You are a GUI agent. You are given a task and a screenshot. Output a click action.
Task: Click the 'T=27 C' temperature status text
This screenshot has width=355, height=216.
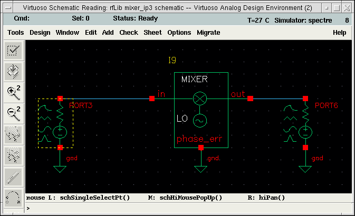(x=258, y=21)
